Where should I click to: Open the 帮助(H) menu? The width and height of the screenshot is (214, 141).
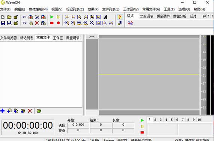199,9
